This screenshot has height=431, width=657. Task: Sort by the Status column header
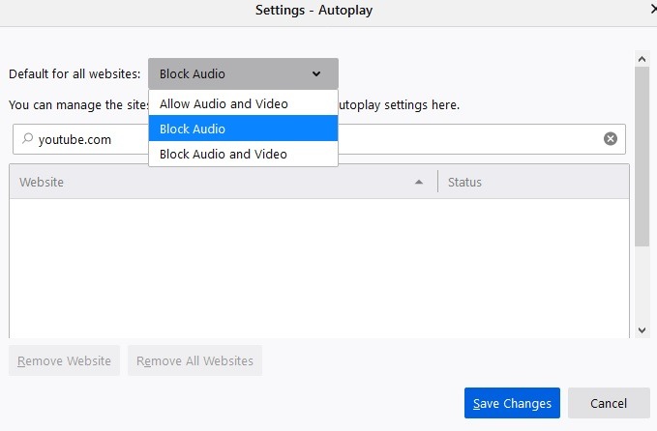(533, 182)
